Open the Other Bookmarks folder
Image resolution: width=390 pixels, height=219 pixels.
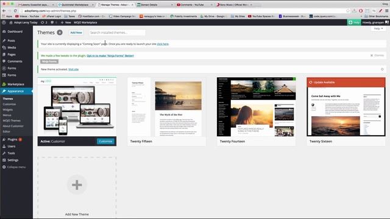376,16
